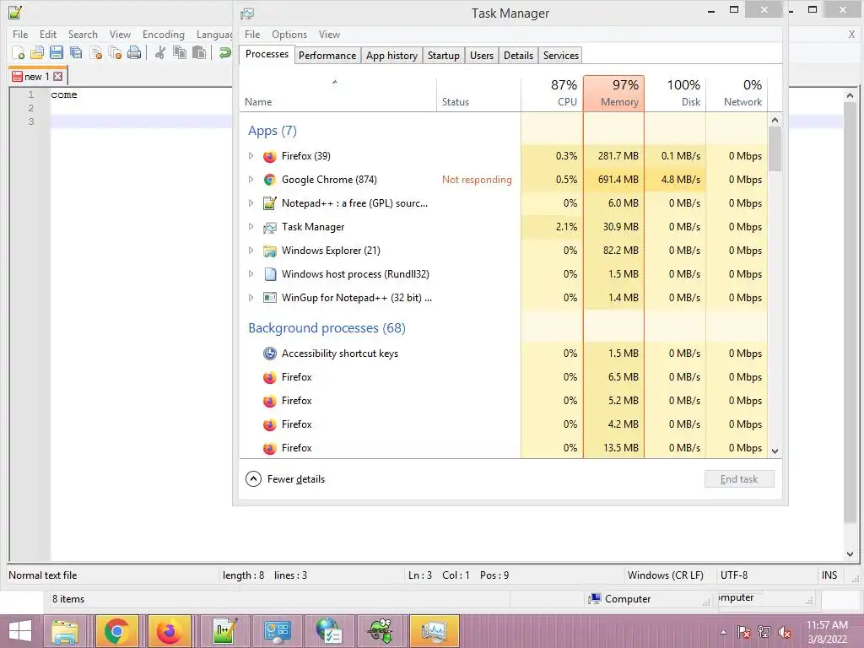Image resolution: width=864 pixels, height=648 pixels.
Task: Click the 'Not responding' status text for Chrome
Action: [x=477, y=180]
